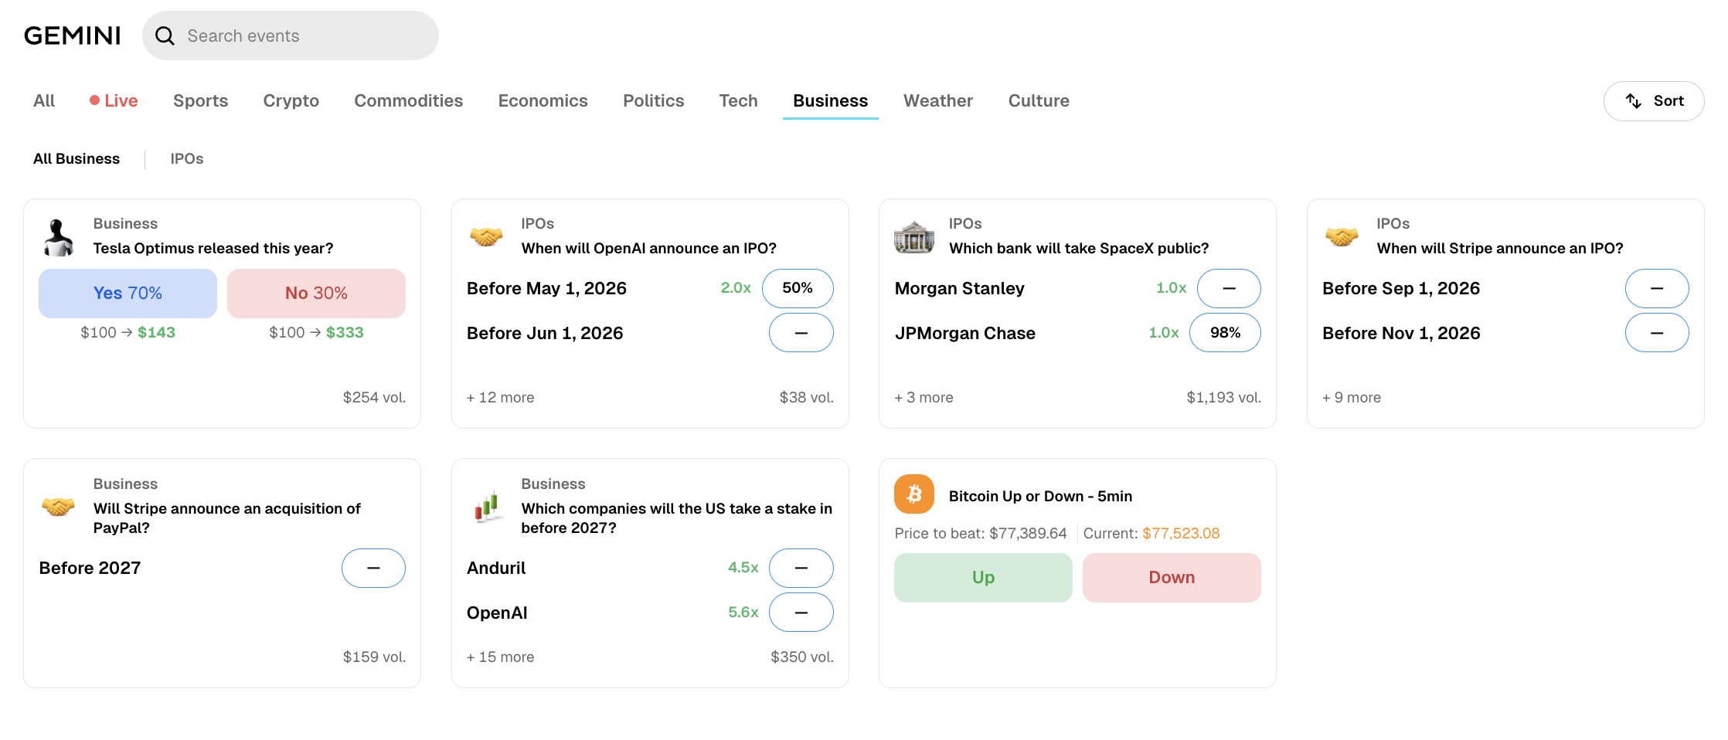This screenshot has height=740, width=1728.
Task: Click the Stripe IPO handshake icon
Action: [1342, 237]
